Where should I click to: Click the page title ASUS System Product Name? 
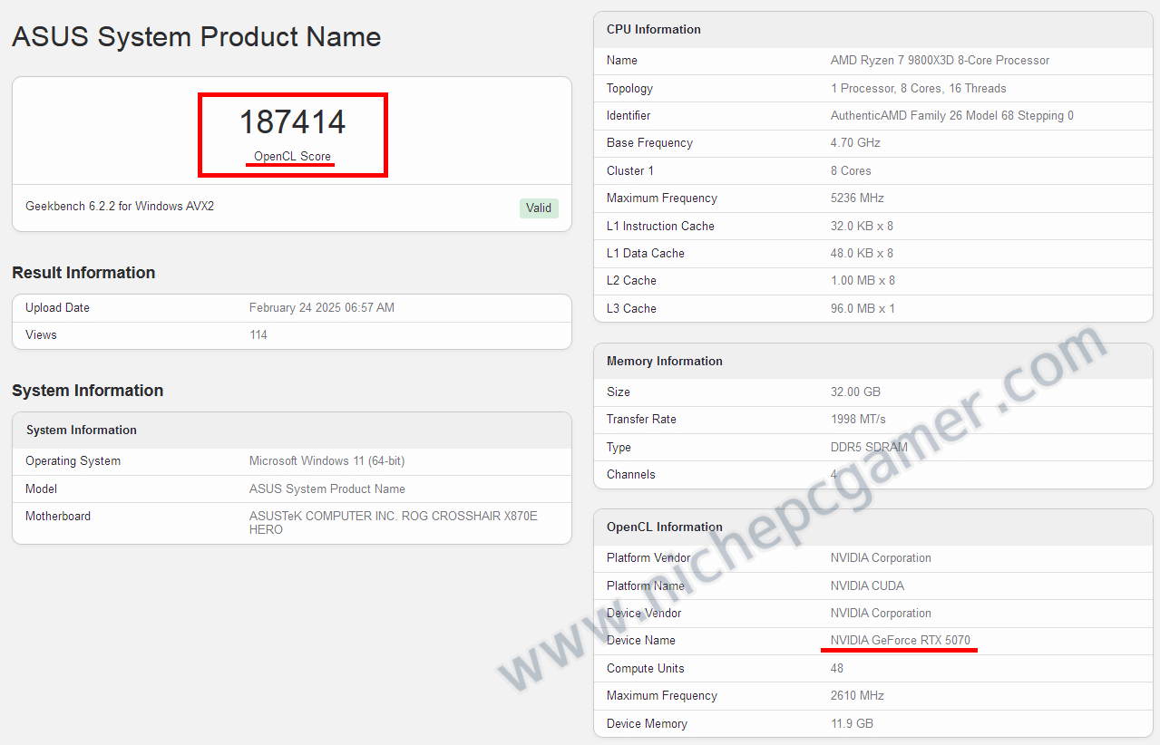(x=196, y=37)
